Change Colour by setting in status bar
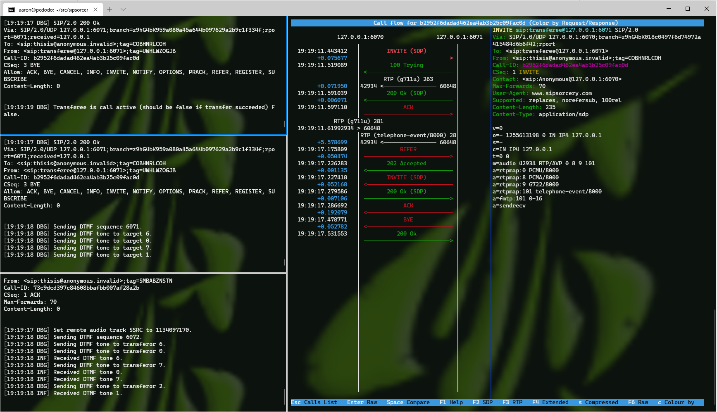This screenshot has height=412, width=717. [677, 402]
